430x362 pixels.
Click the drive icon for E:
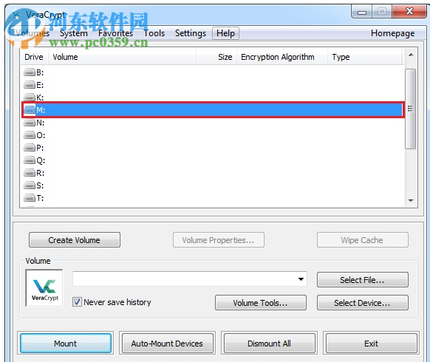(30, 85)
